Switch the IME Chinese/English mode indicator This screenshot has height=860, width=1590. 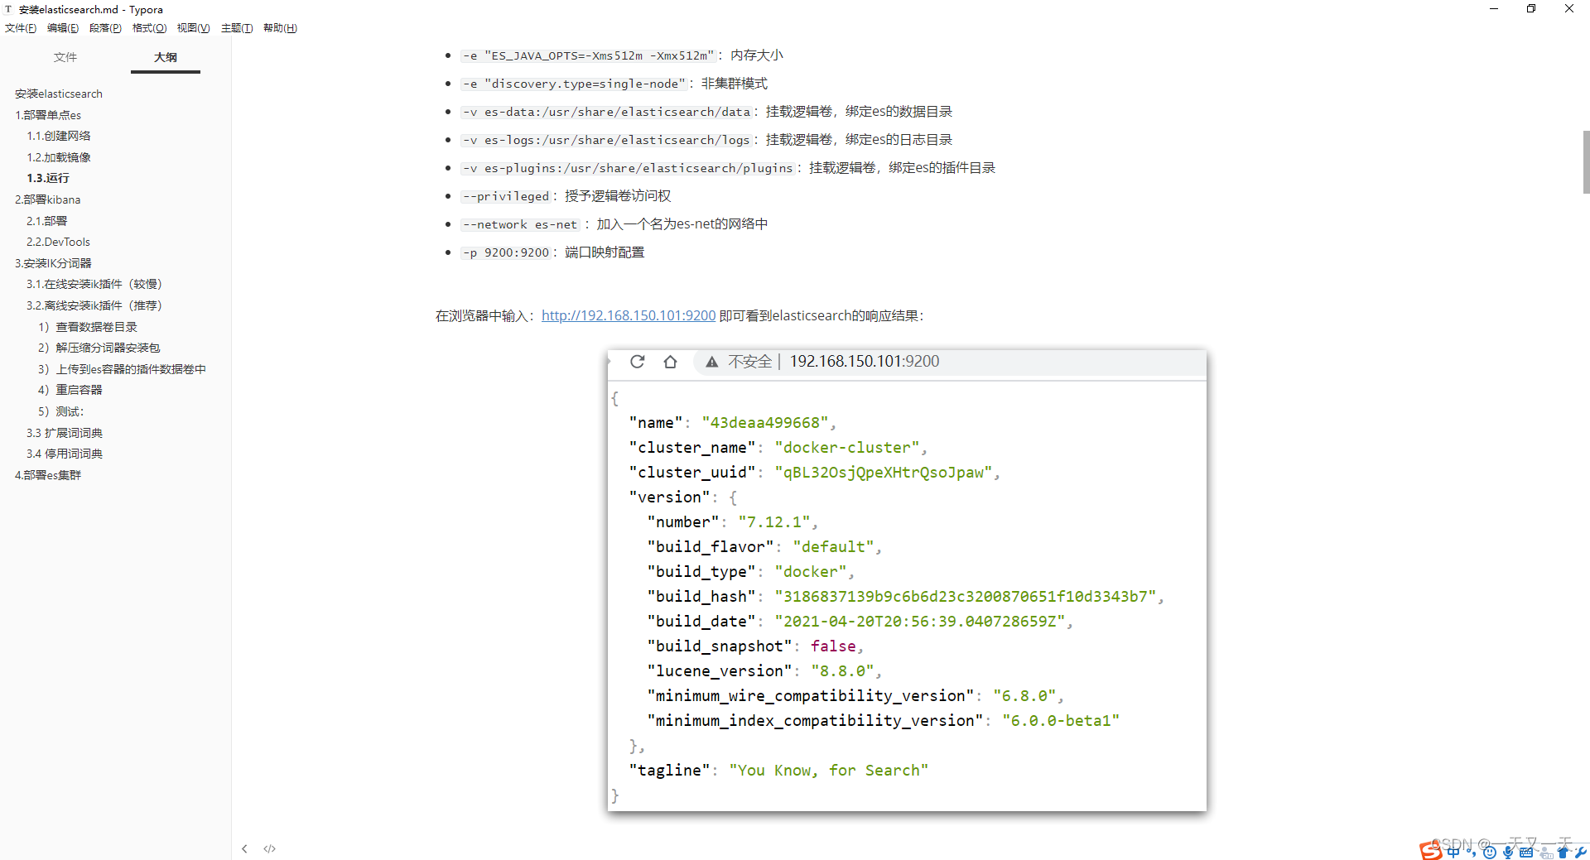[1453, 852]
